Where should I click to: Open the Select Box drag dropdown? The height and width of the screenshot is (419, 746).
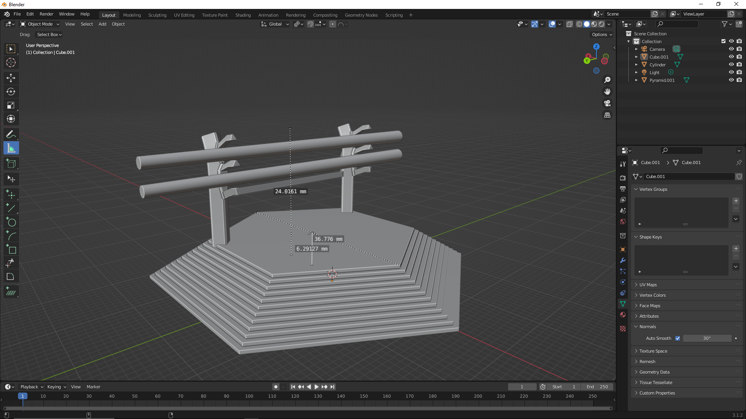pyautogui.click(x=49, y=35)
